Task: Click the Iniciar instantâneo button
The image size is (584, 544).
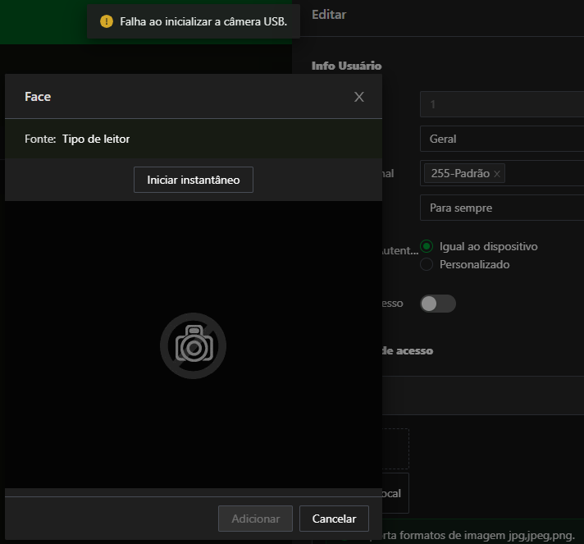Action: [194, 180]
